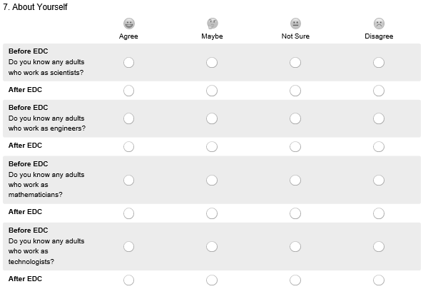
Task: Mark Disagree for Before EDC mathematicians question
Action: [x=379, y=180]
